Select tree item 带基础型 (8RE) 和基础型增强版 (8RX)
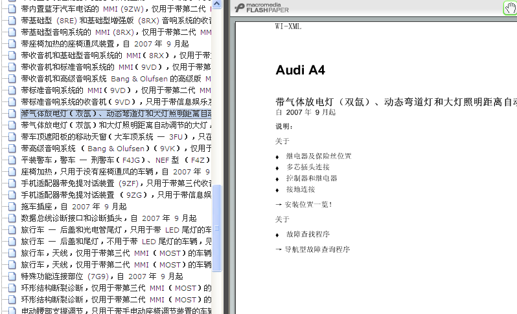 click(116, 21)
